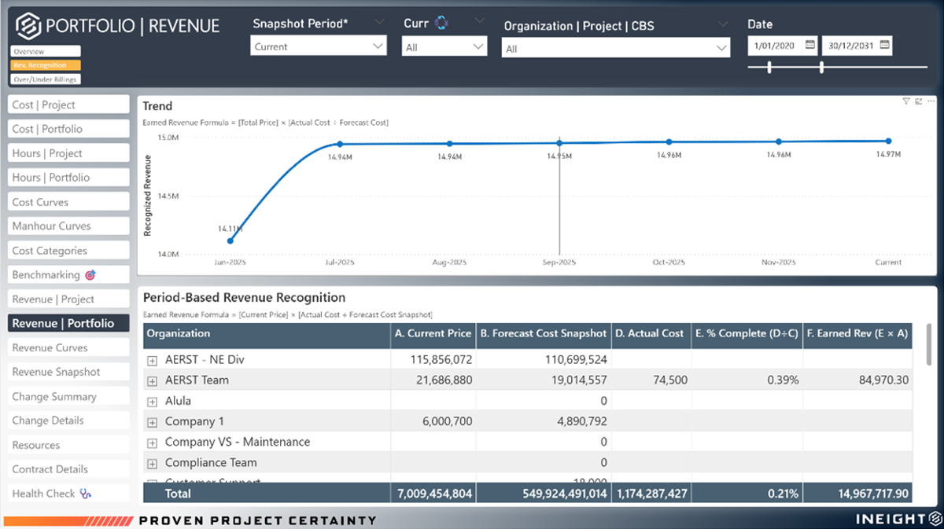Click the Jun-2025 data point 14.11M

tap(230, 241)
